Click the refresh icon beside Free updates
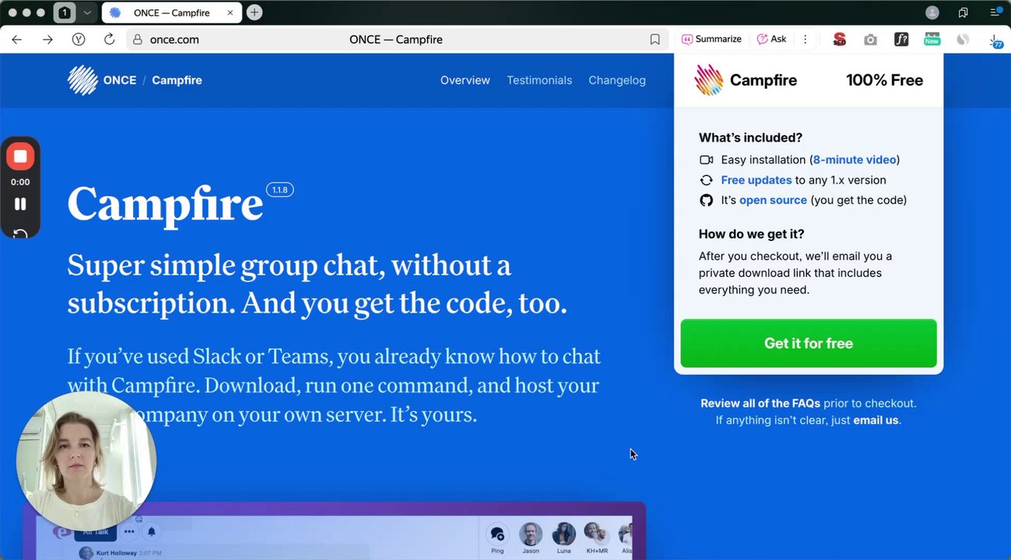 coord(706,180)
